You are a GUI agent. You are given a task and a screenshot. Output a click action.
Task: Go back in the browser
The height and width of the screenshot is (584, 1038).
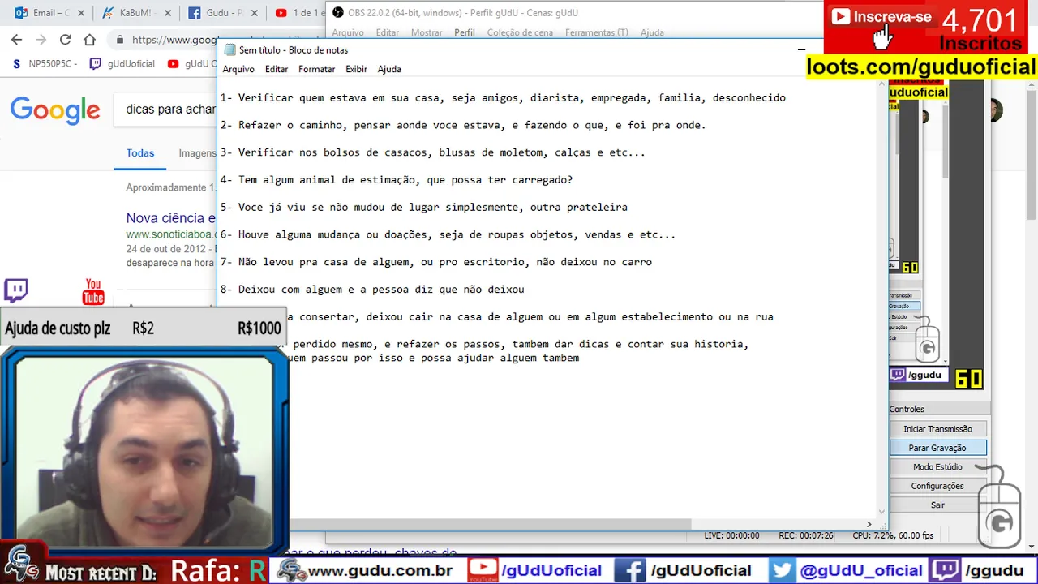coord(17,40)
